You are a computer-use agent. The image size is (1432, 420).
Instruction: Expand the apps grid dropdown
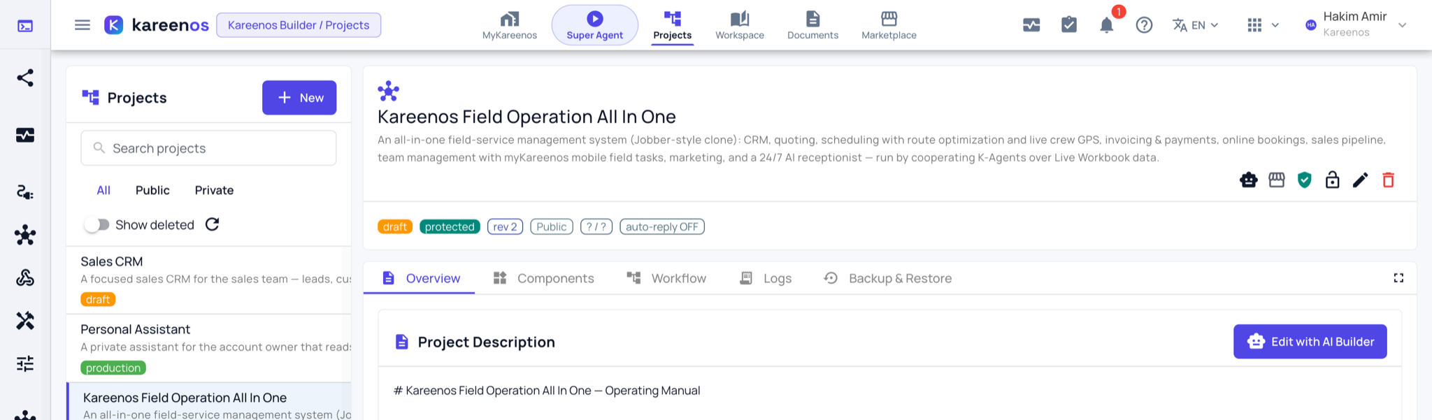tap(1263, 25)
